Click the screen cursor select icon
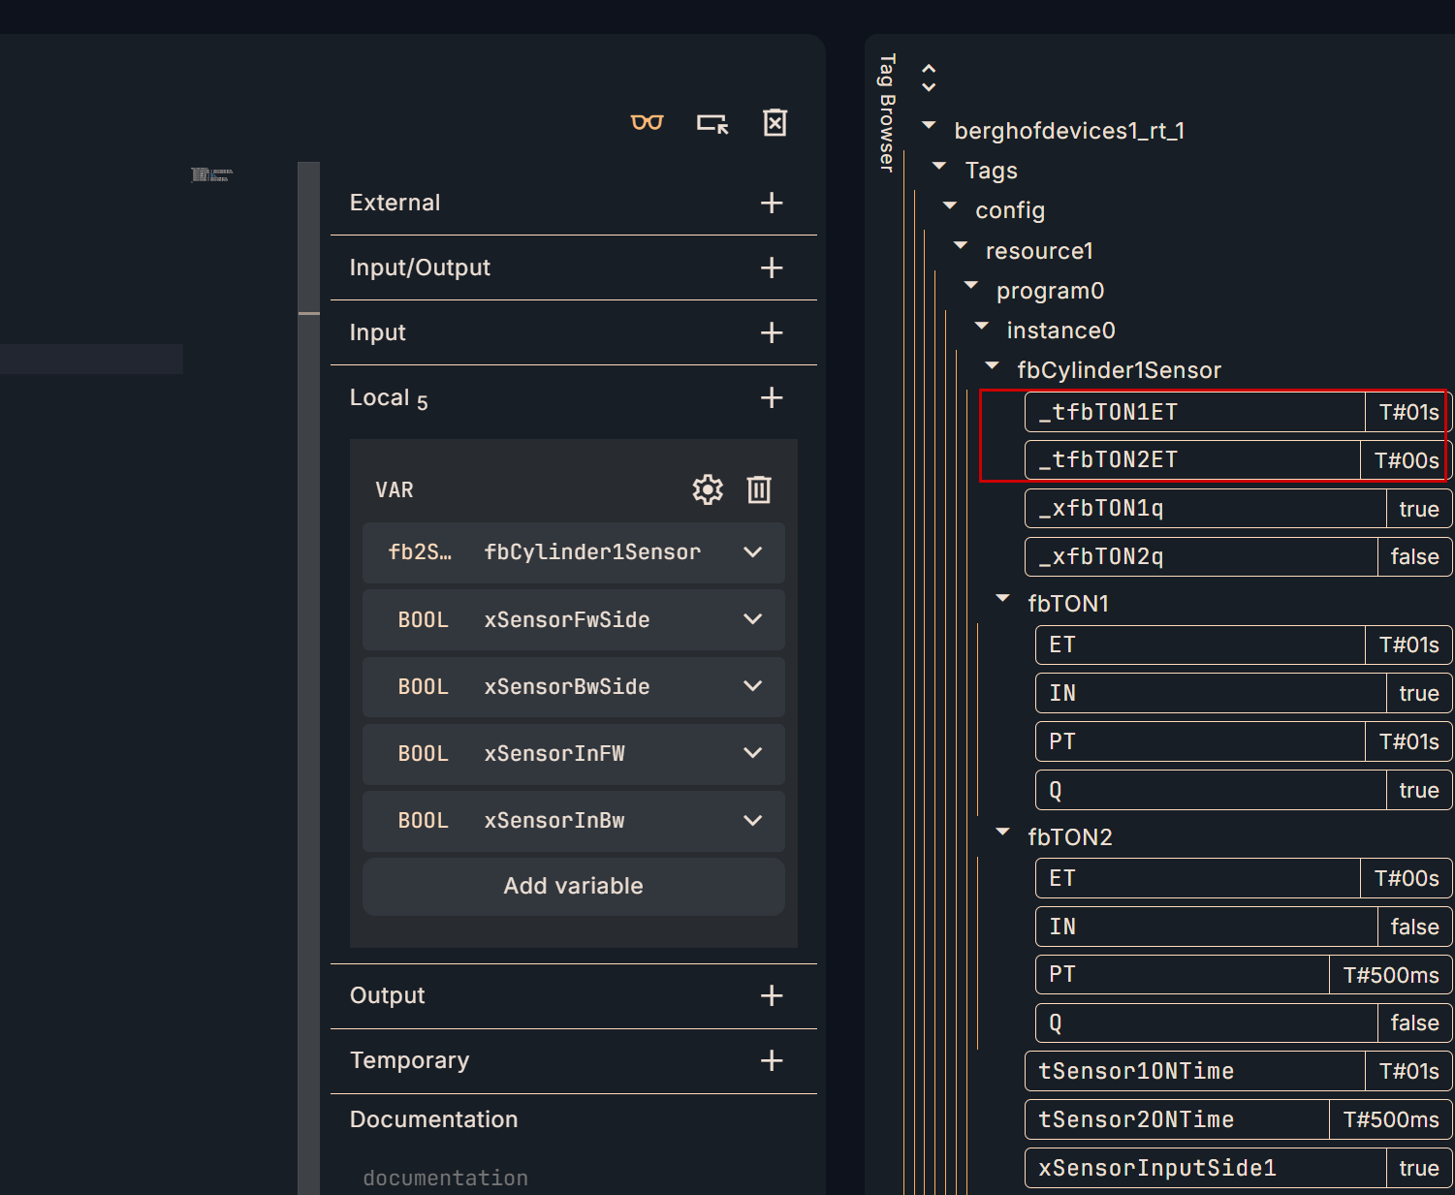Viewport: 1455px width, 1195px height. click(x=712, y=123)
